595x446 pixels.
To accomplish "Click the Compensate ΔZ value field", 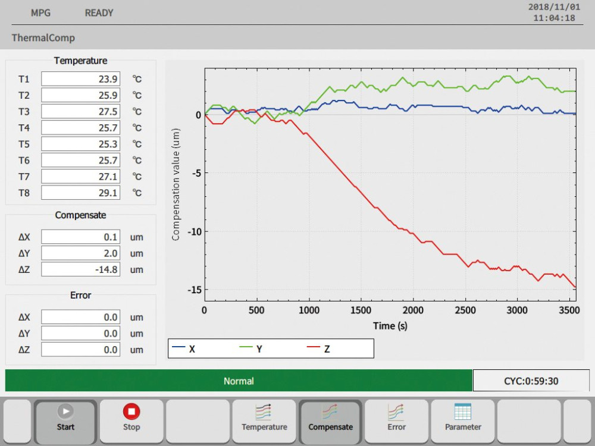I will click(x=81, y=269).
